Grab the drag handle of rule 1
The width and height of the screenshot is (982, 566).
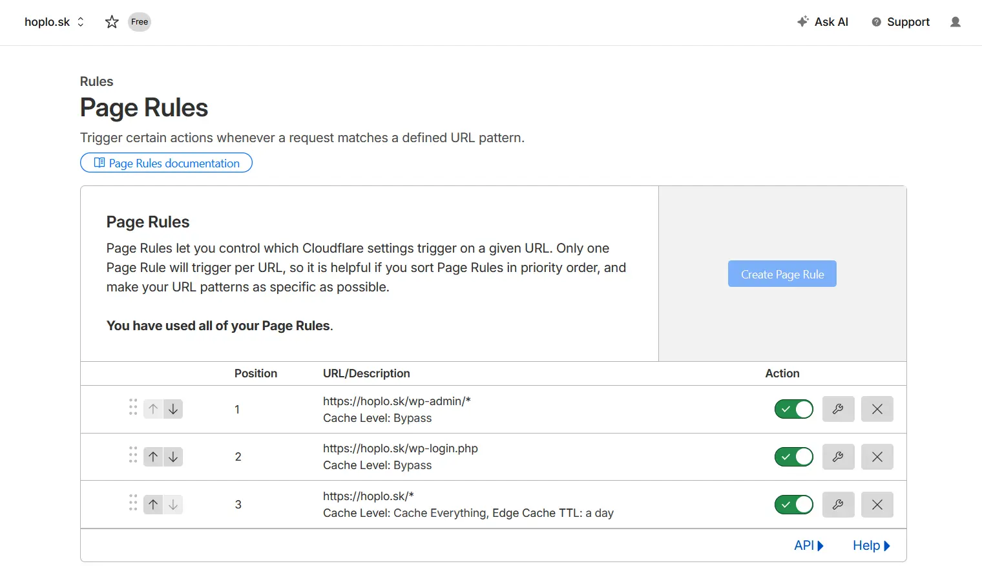pos(132,408)
